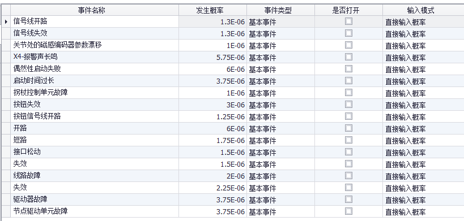
Task: Select the 启动时间过长 cell
Action: (x=95, y=81)
